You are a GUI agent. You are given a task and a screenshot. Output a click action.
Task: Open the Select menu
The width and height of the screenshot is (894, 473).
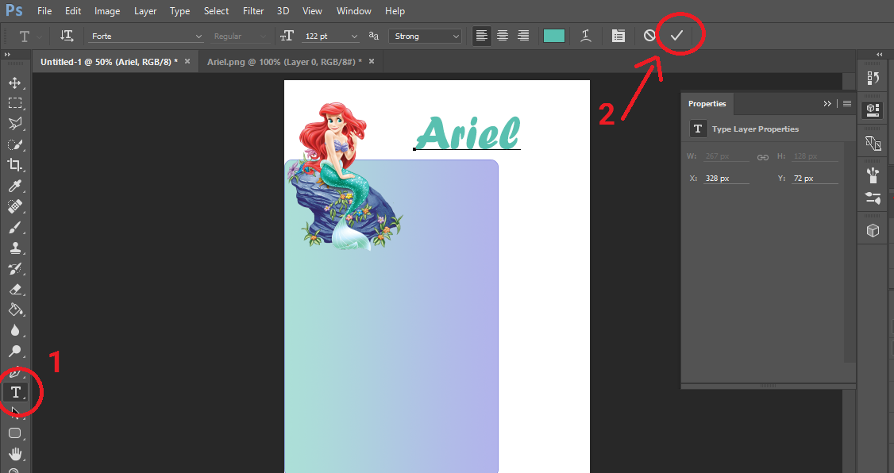[x=216, y=11]
